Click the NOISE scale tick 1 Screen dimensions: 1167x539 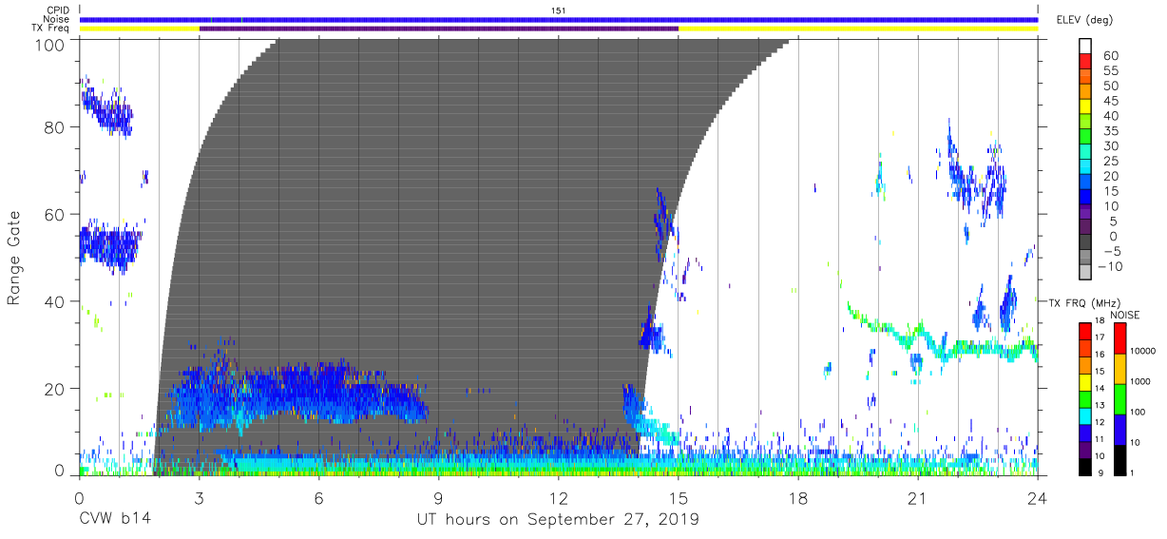[1134, 474]
